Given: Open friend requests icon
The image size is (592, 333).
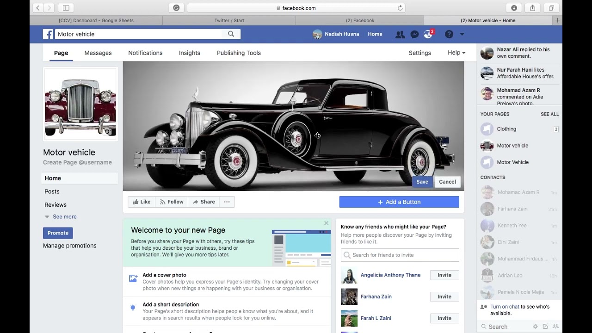Looking at the screenshot, I should (x=400, y=34).
